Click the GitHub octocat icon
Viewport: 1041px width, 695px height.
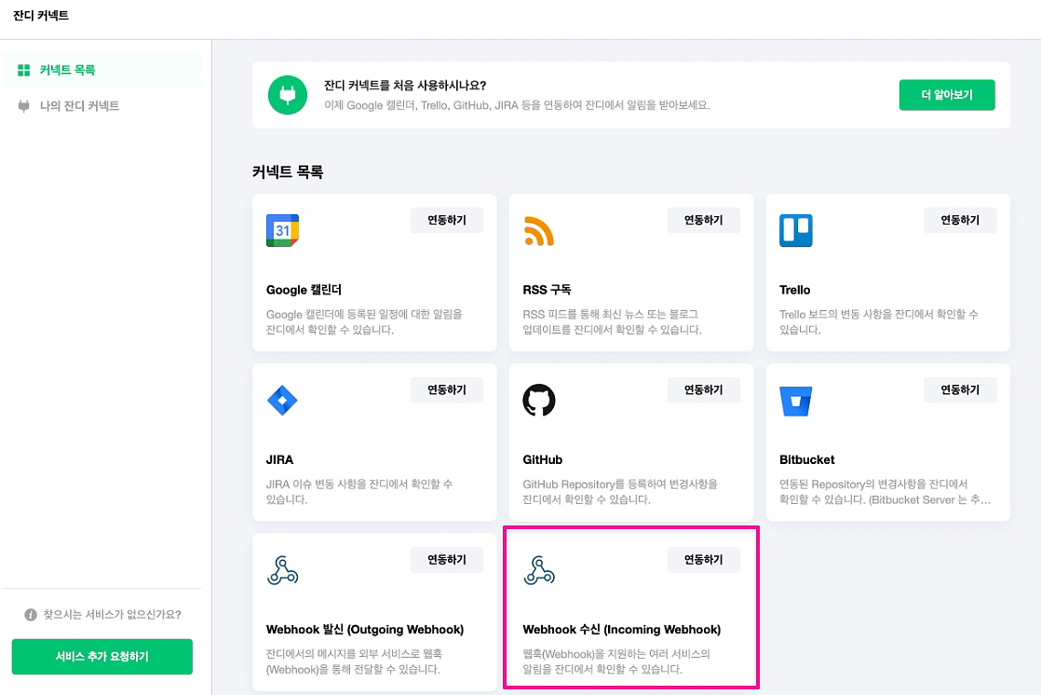[x=538, y=400]
